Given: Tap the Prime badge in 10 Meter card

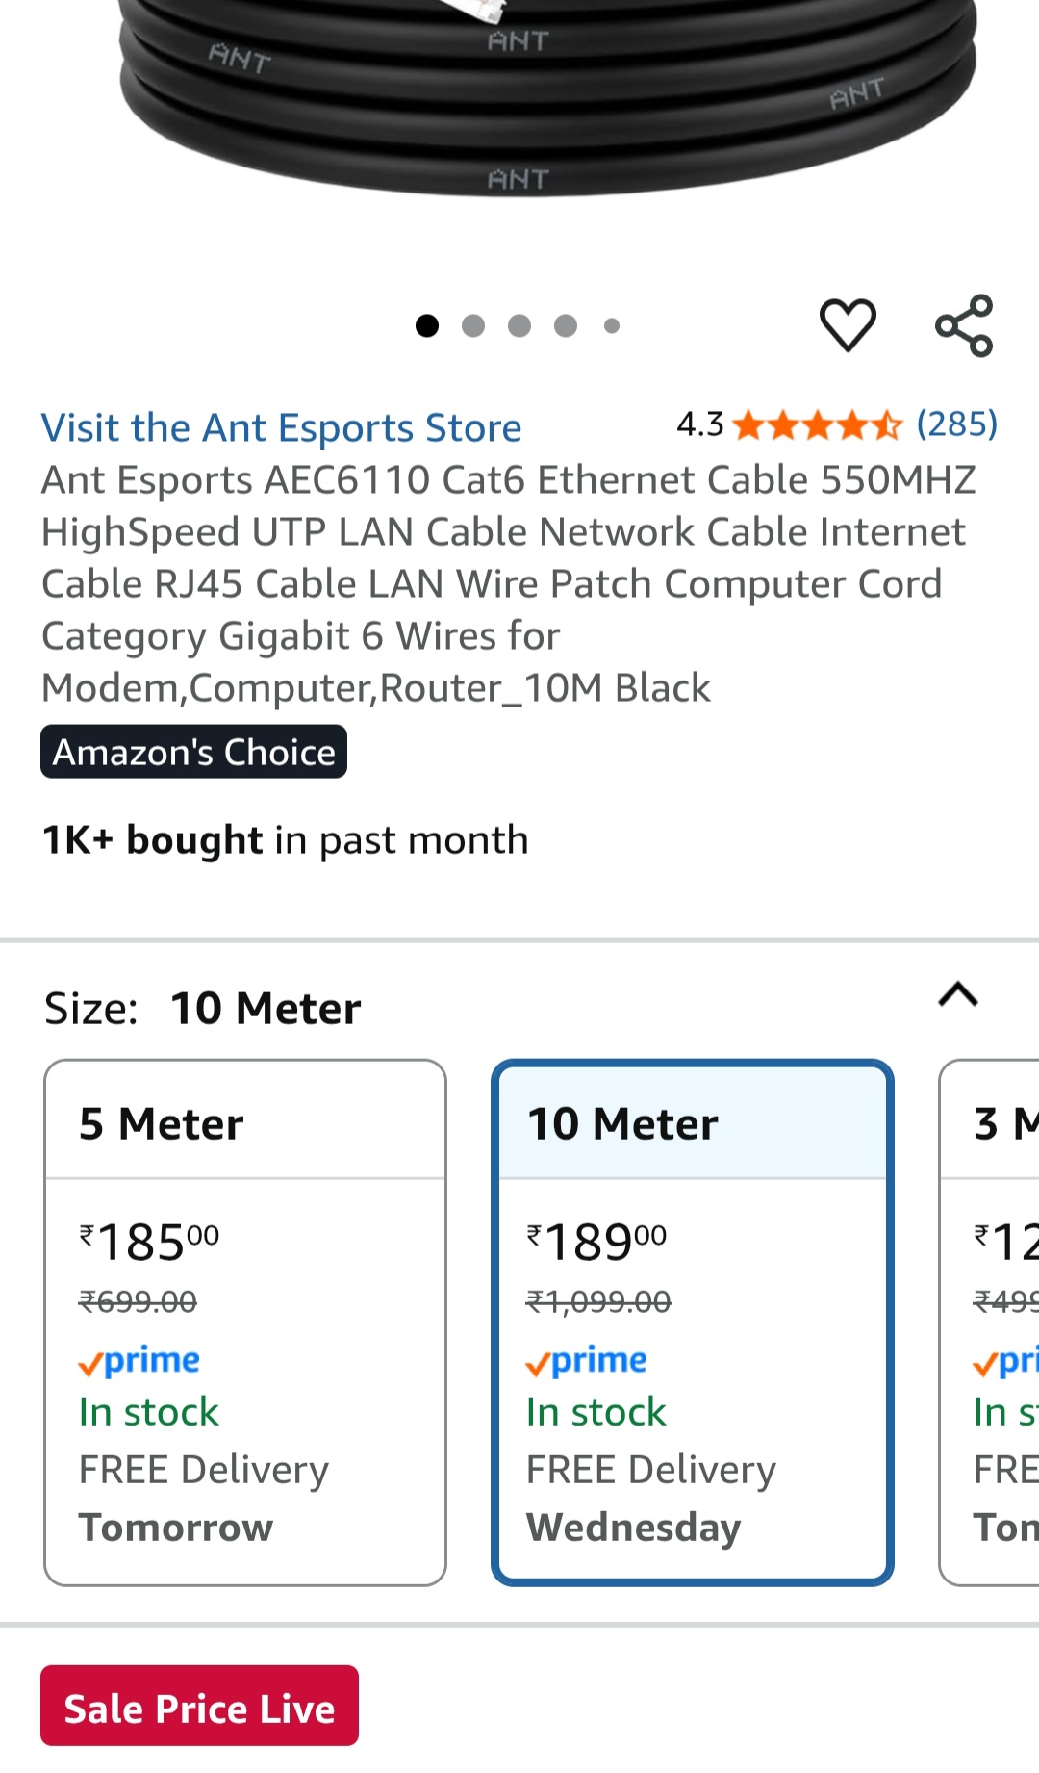Looking at the screenshot, I should click(x=587, y=1361).
